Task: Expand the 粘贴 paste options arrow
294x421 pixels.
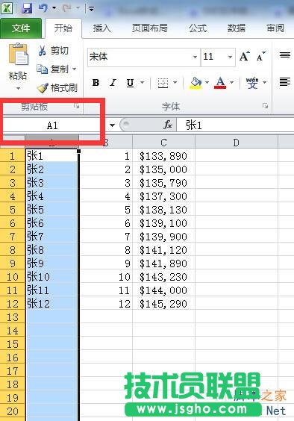Action: tap(18, 88)
